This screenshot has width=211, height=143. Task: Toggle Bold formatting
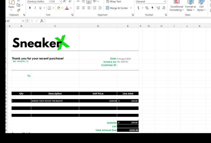30,8
